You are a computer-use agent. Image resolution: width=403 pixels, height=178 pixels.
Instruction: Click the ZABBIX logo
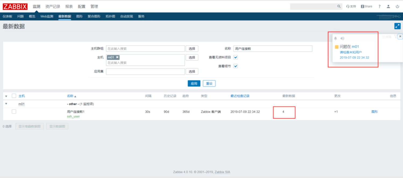pyautogui.click(x=15, y=6)
